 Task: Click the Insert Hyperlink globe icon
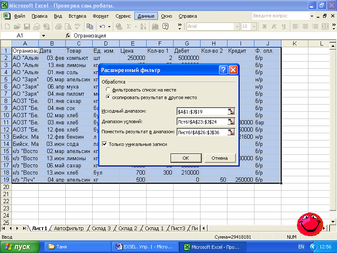pos(119,26)
